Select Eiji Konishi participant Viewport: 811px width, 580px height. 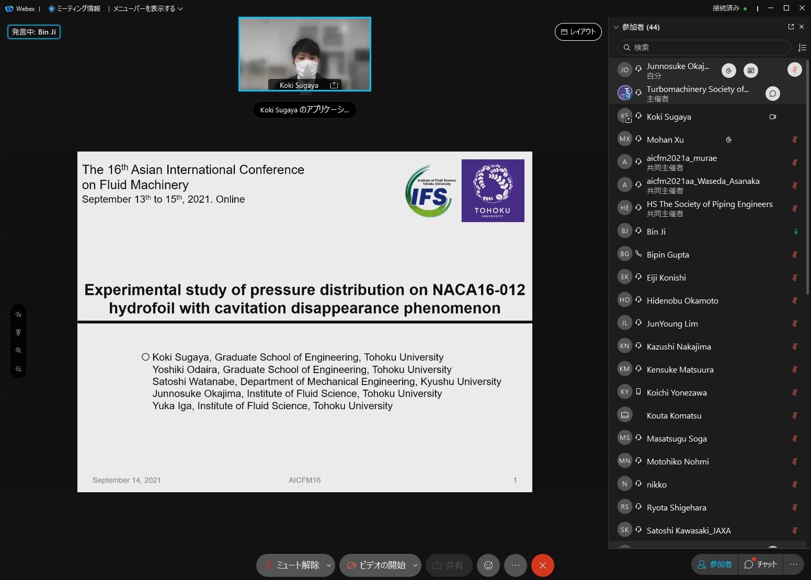(x=707, y=277)
